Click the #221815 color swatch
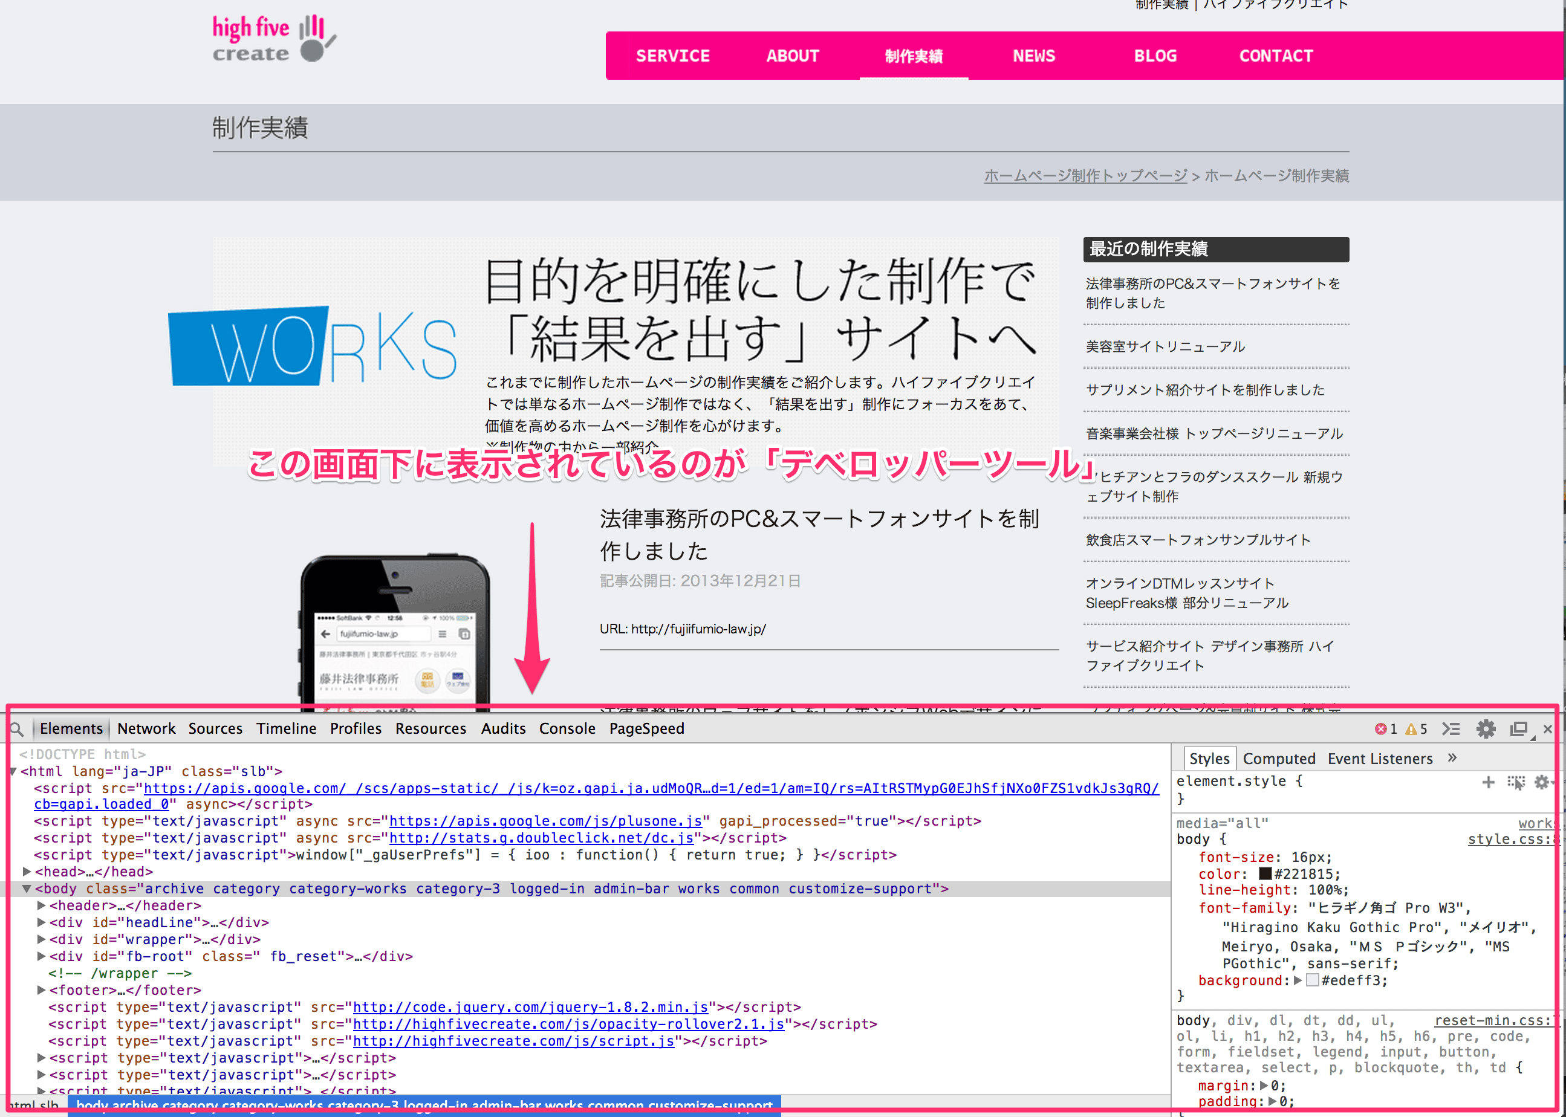The image size is (1566, 1117). (x=1265, y=873)
